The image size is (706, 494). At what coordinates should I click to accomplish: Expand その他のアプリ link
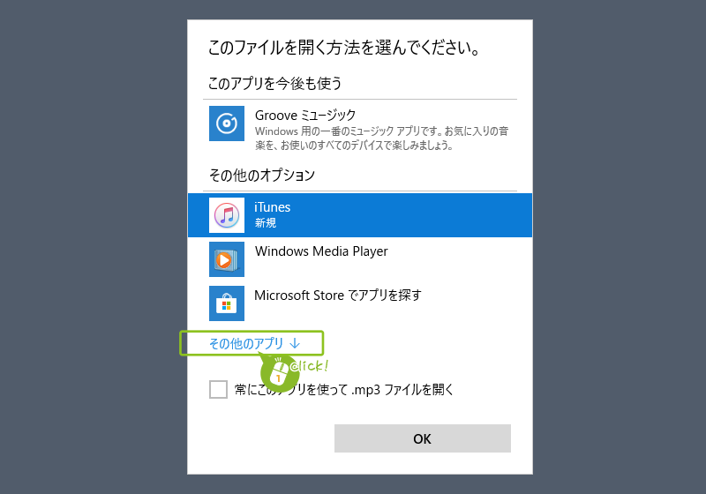click(254, 344)
